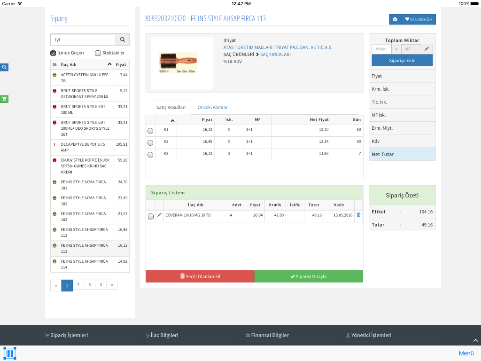Click the MF input field

pyautogui.click(x=411, y=49)
